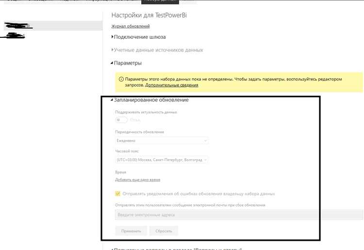364x250 pixels.
Task: Open the Журнал обновлений link
Action: point(131,26)
